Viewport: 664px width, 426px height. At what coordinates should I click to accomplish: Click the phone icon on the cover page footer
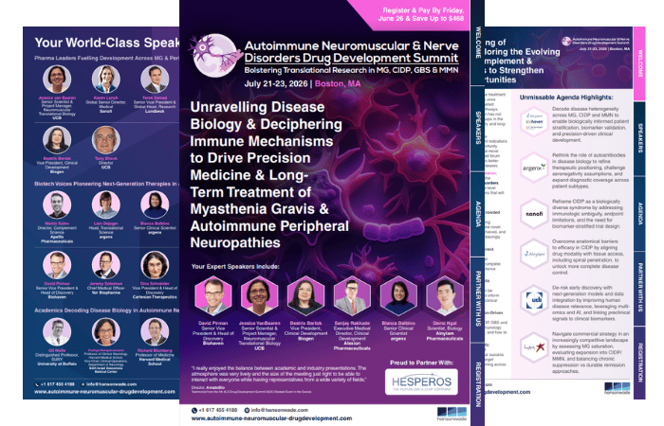click(194, 410)
